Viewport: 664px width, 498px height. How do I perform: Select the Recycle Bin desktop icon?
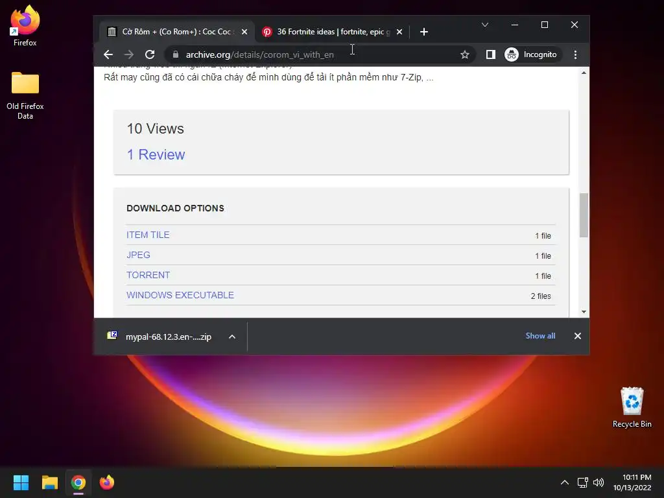[632, 407]
